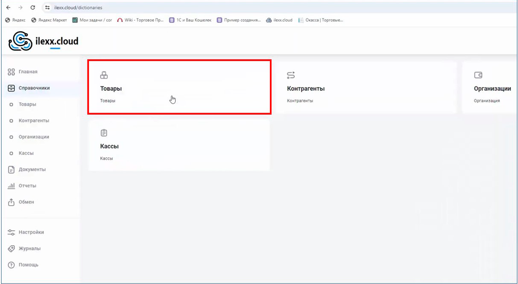Reload the page with browser refresh button

click(x=33, y=8)
